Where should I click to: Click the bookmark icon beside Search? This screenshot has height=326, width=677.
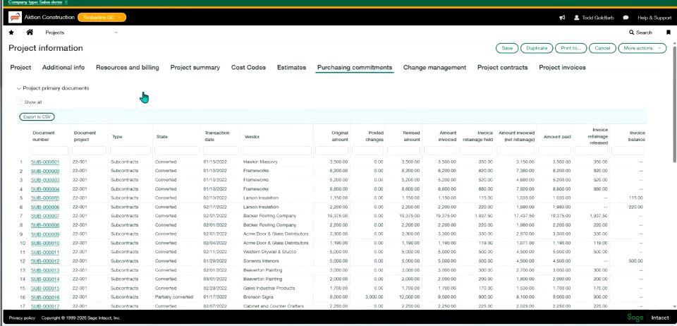(x=669, y=32)
